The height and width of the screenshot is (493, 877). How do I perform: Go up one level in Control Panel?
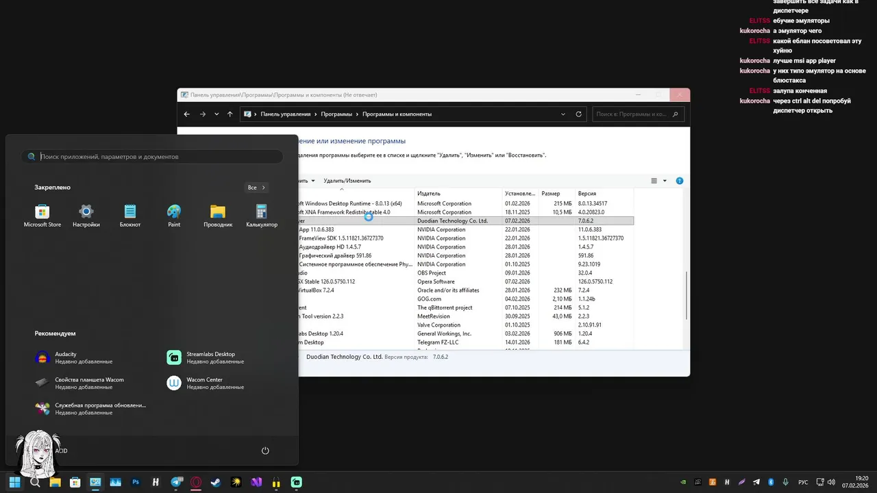click(x=230, y=114)
